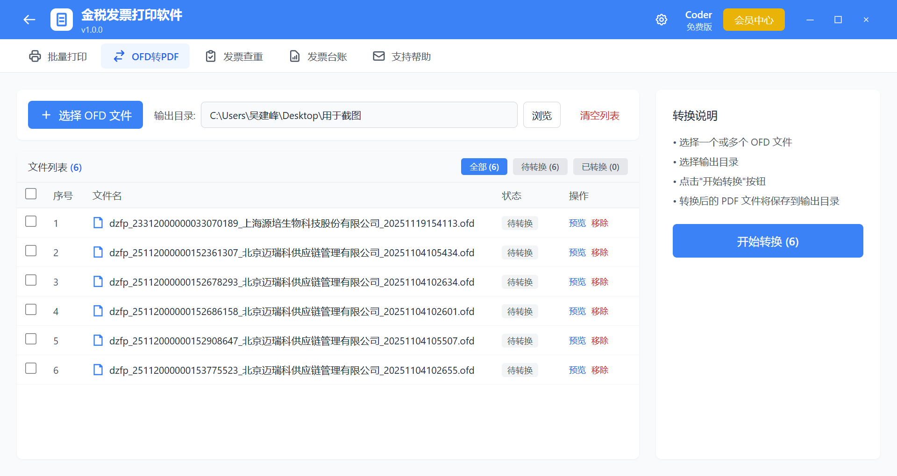Click the back arrow icon in title bar
The height and width of the screenshot is (476, 897).
[x=29, y=20]
